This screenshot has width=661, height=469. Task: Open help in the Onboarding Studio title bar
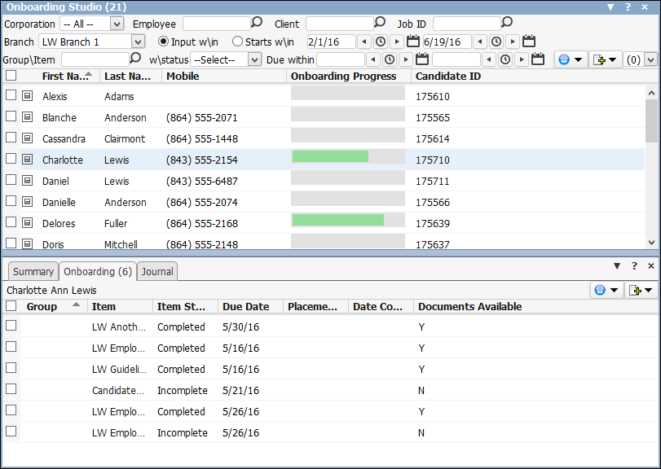coord(628,7)
